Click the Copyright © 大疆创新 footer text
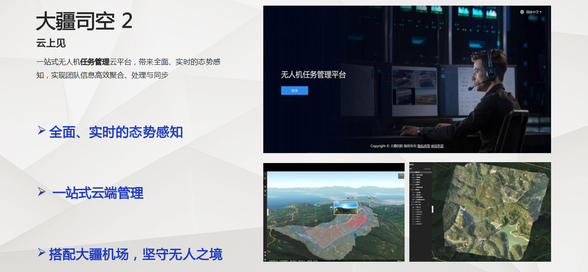 tap(387, 146)
